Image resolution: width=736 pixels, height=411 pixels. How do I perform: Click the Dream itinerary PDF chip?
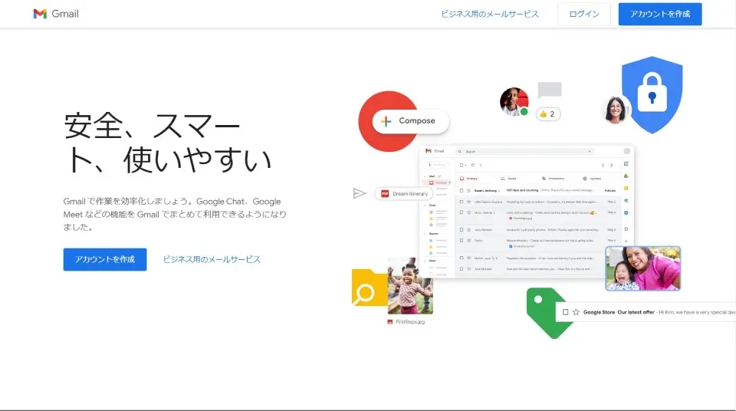[x=404, y=193]
